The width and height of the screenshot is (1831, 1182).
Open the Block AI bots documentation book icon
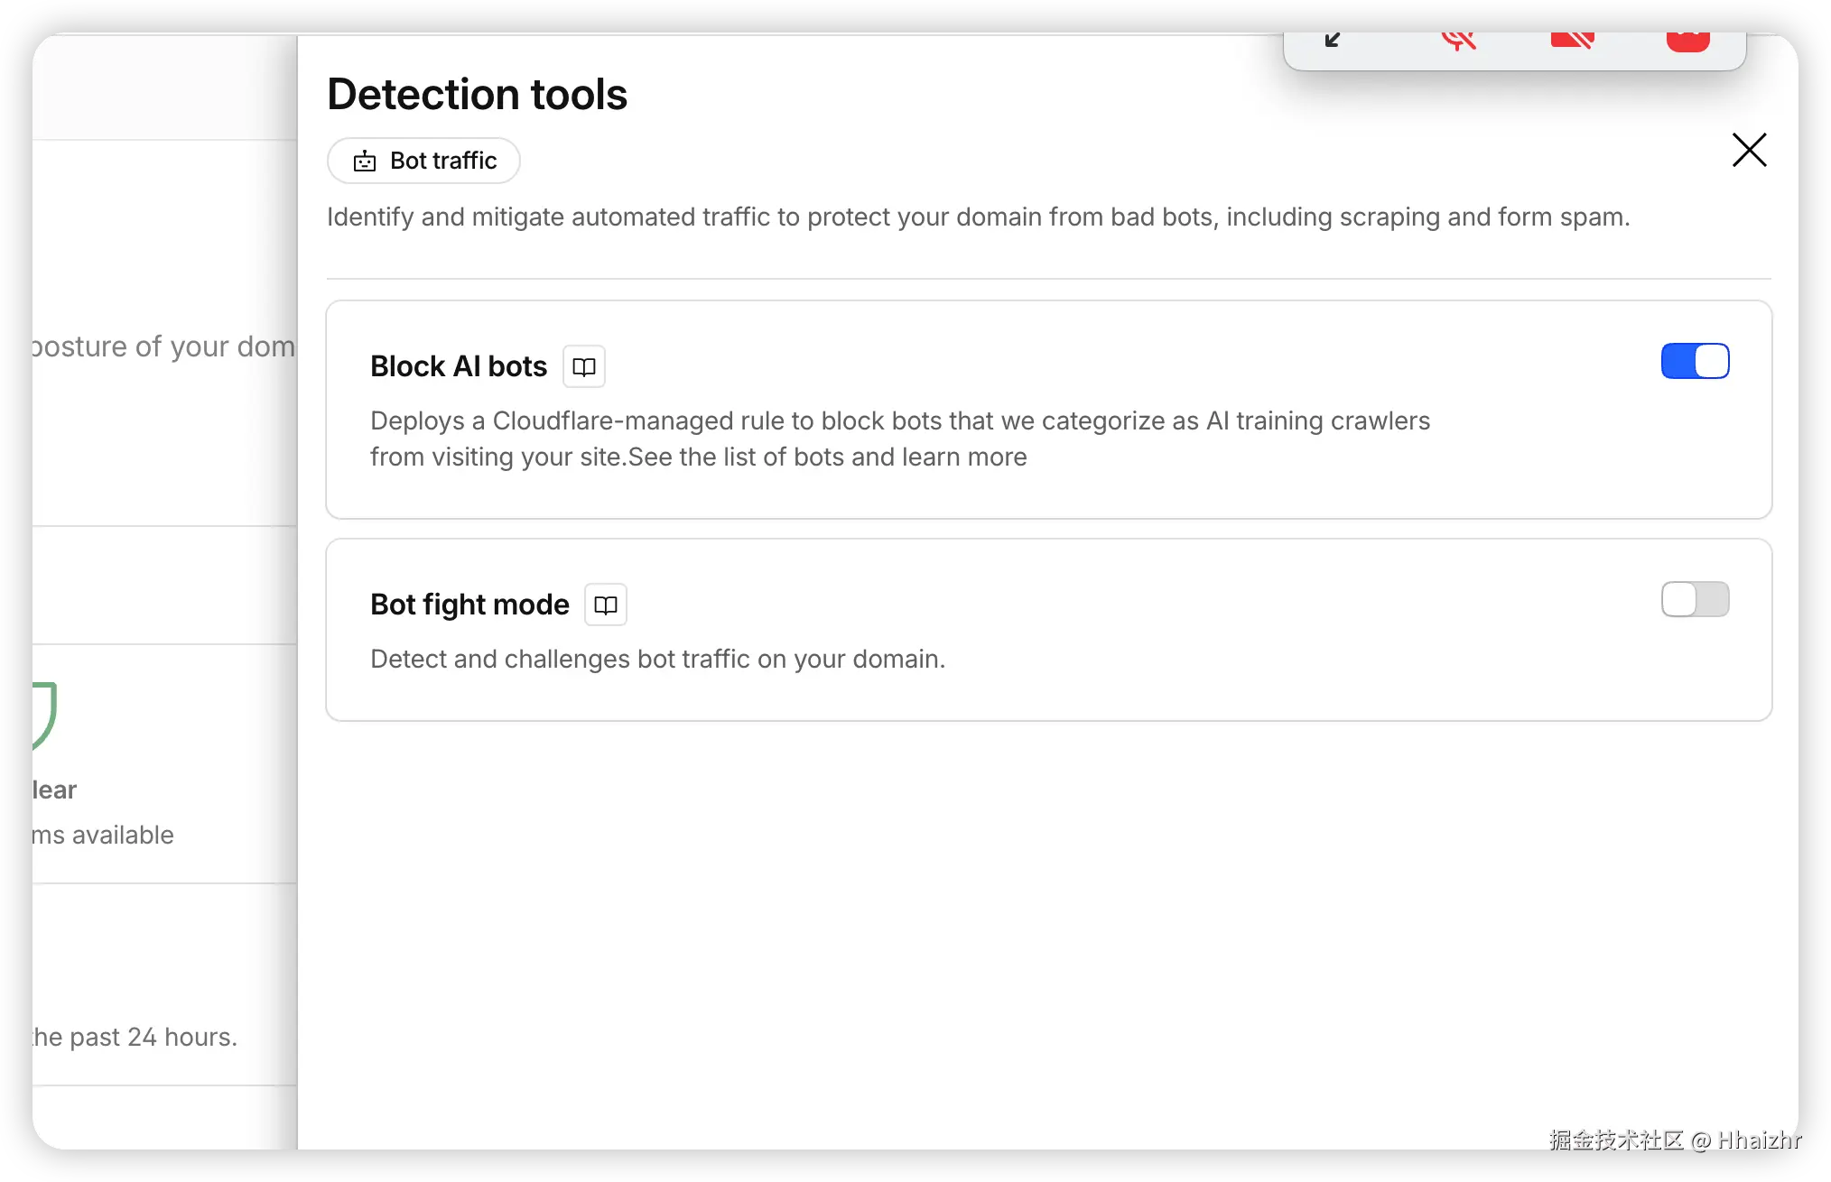pos(583,367)
